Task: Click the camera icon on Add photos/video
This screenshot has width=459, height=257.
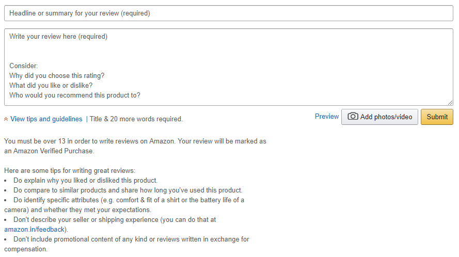Action: pyautogui.click(x=353, y=117)
